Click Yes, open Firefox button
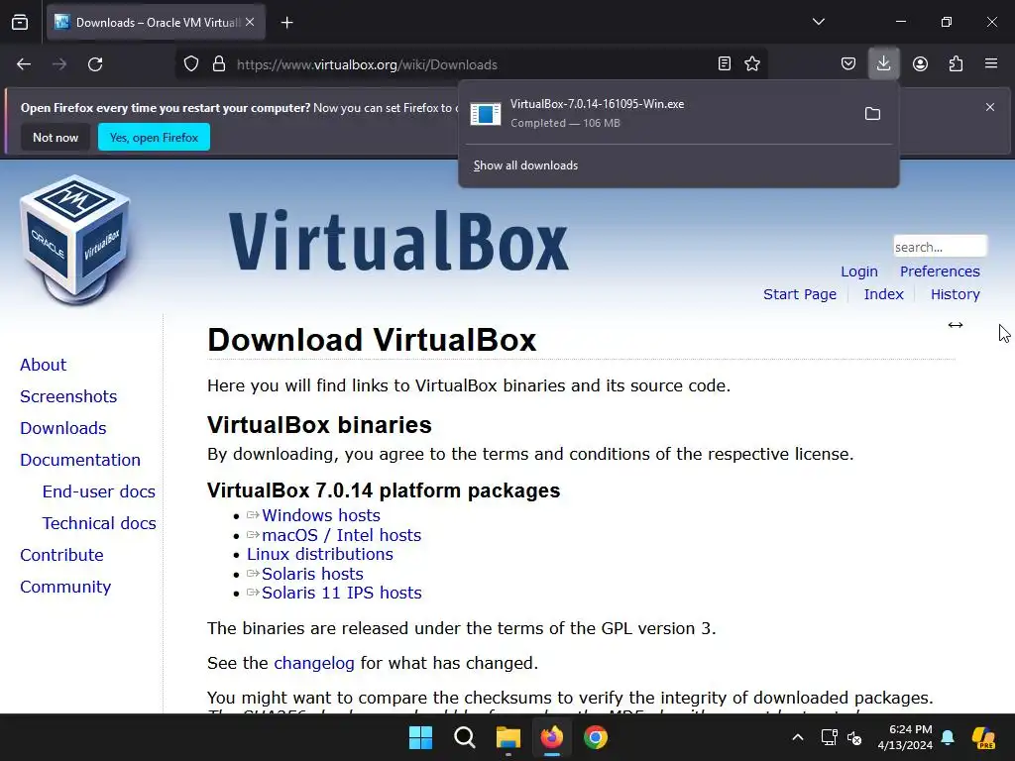 pyautogui.click(x=154, y=137)
